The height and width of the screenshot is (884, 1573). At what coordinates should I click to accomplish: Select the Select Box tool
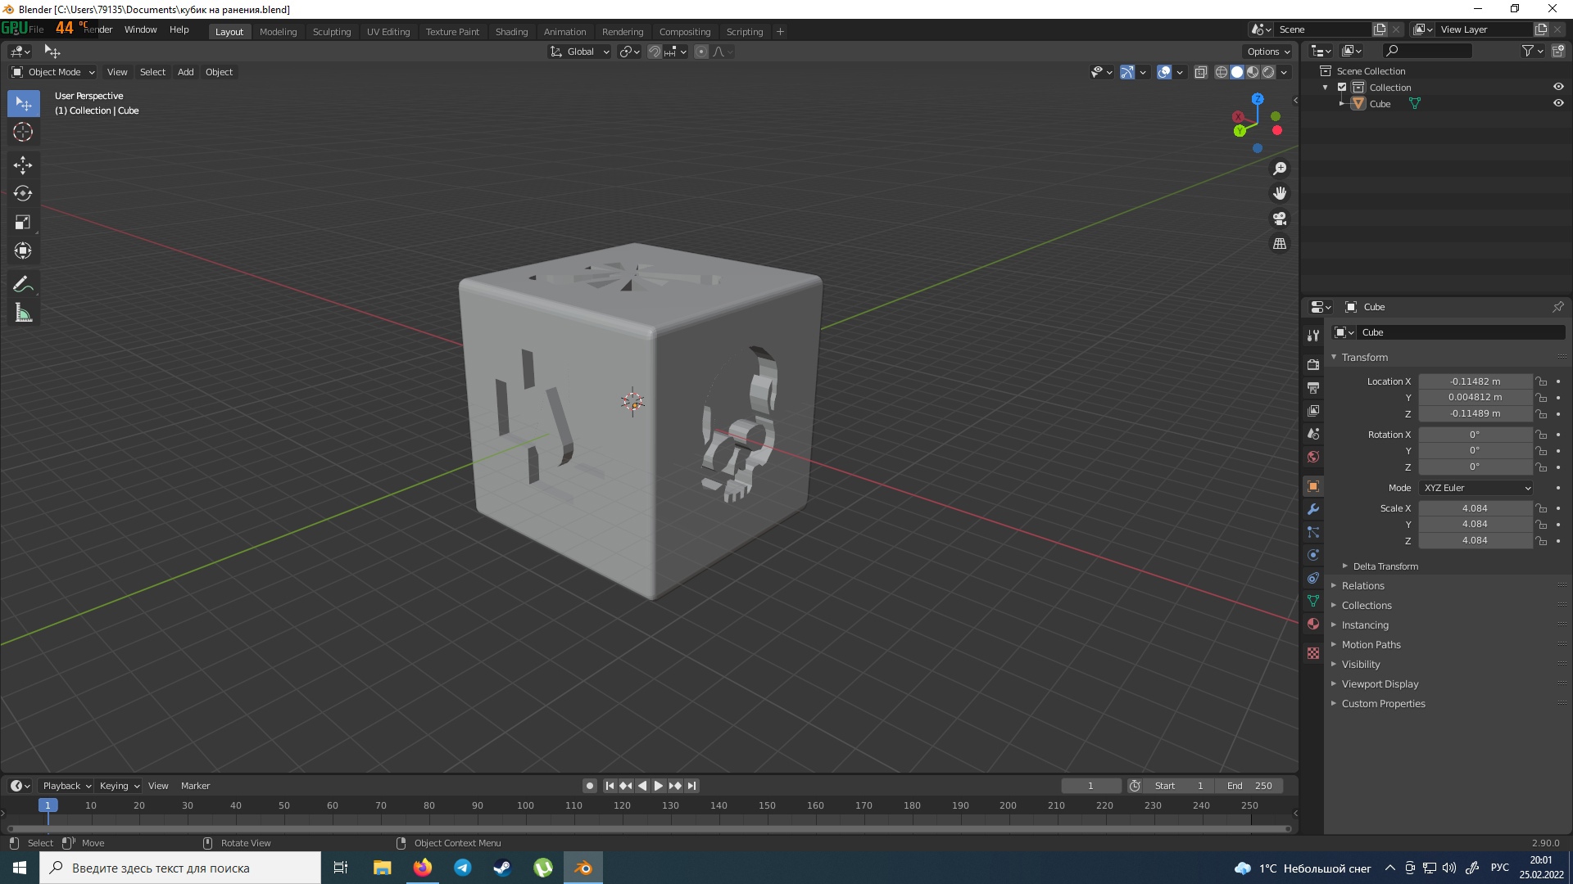(x=23, y=104)
